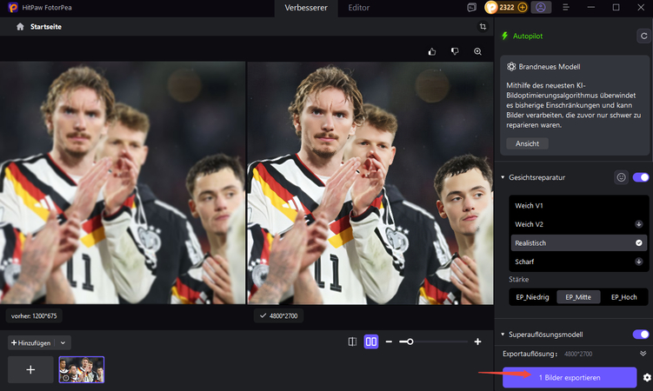This screenshot has height=391, width=653.
Task: Set strength to EP_Hoch
Action: pyautogui.click(x=623, y=297)
